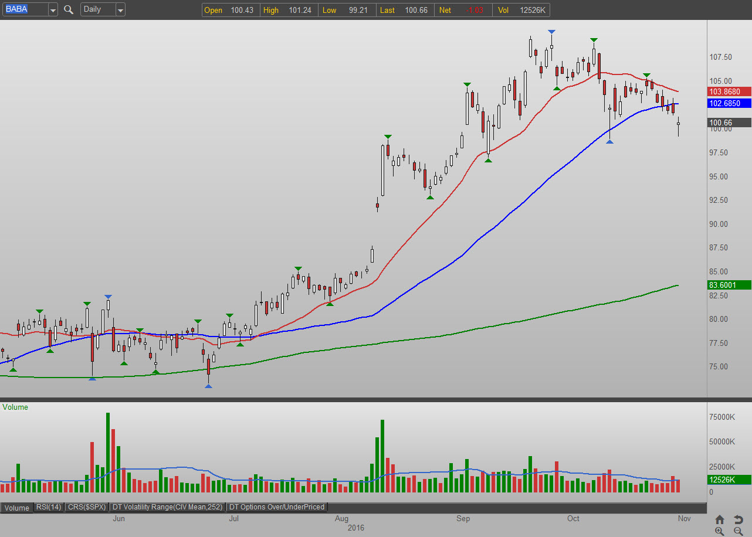Click the 50000K volume axis label
Image resolution: width=752 pixels, height=537 pixels.
tap(723, 442)
